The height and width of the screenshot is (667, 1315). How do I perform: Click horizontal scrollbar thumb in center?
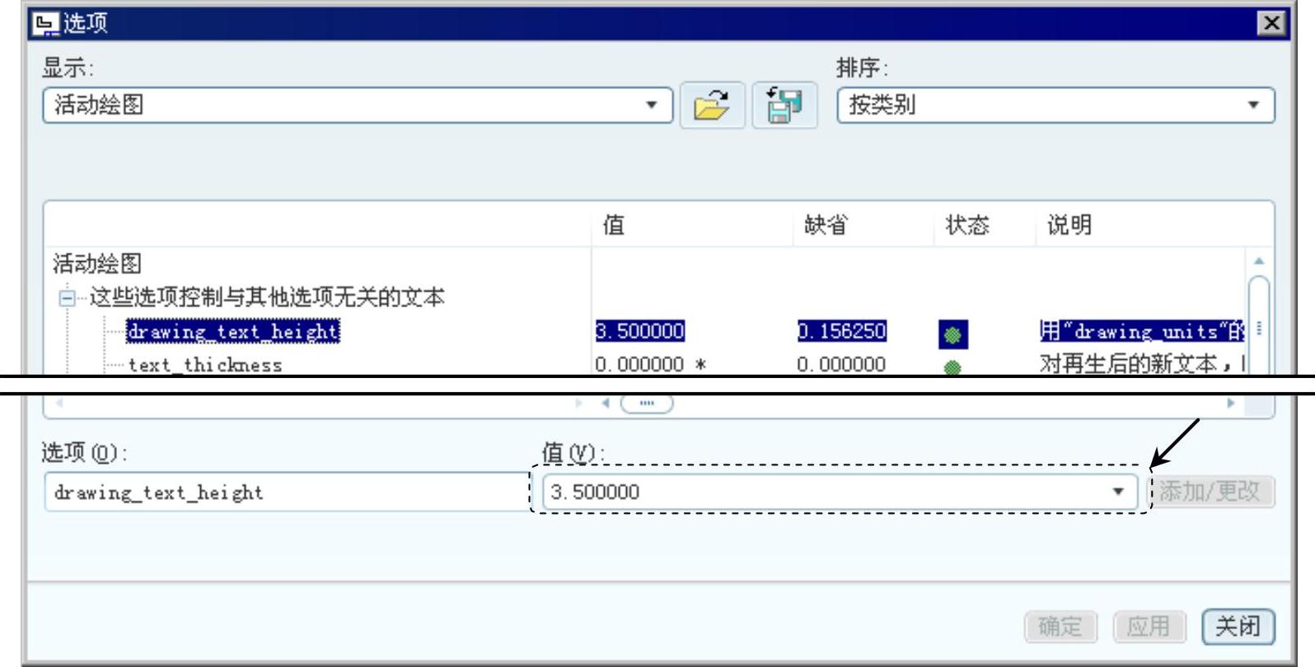(647, 403)
